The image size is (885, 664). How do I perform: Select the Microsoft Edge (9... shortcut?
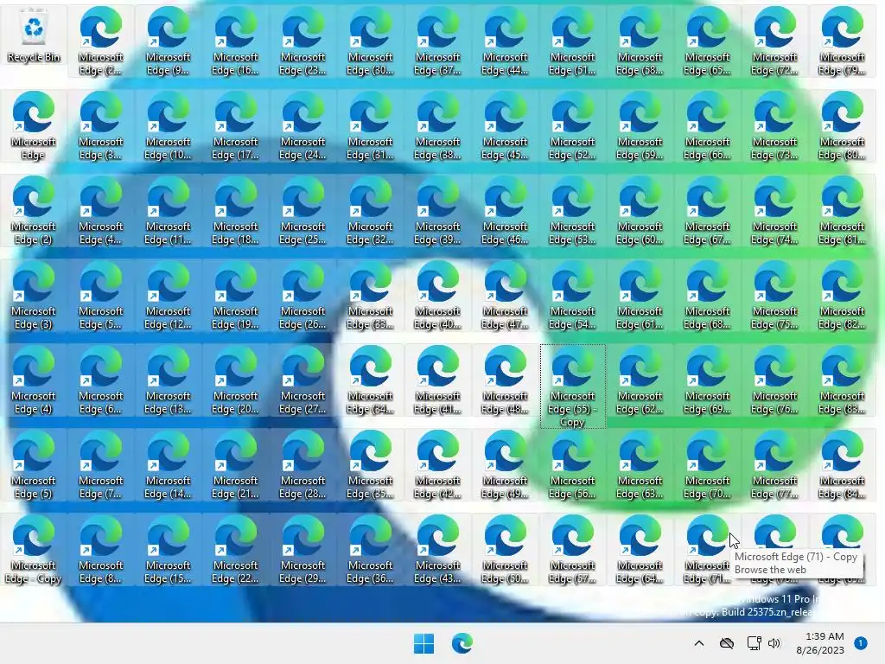[169, 41]
